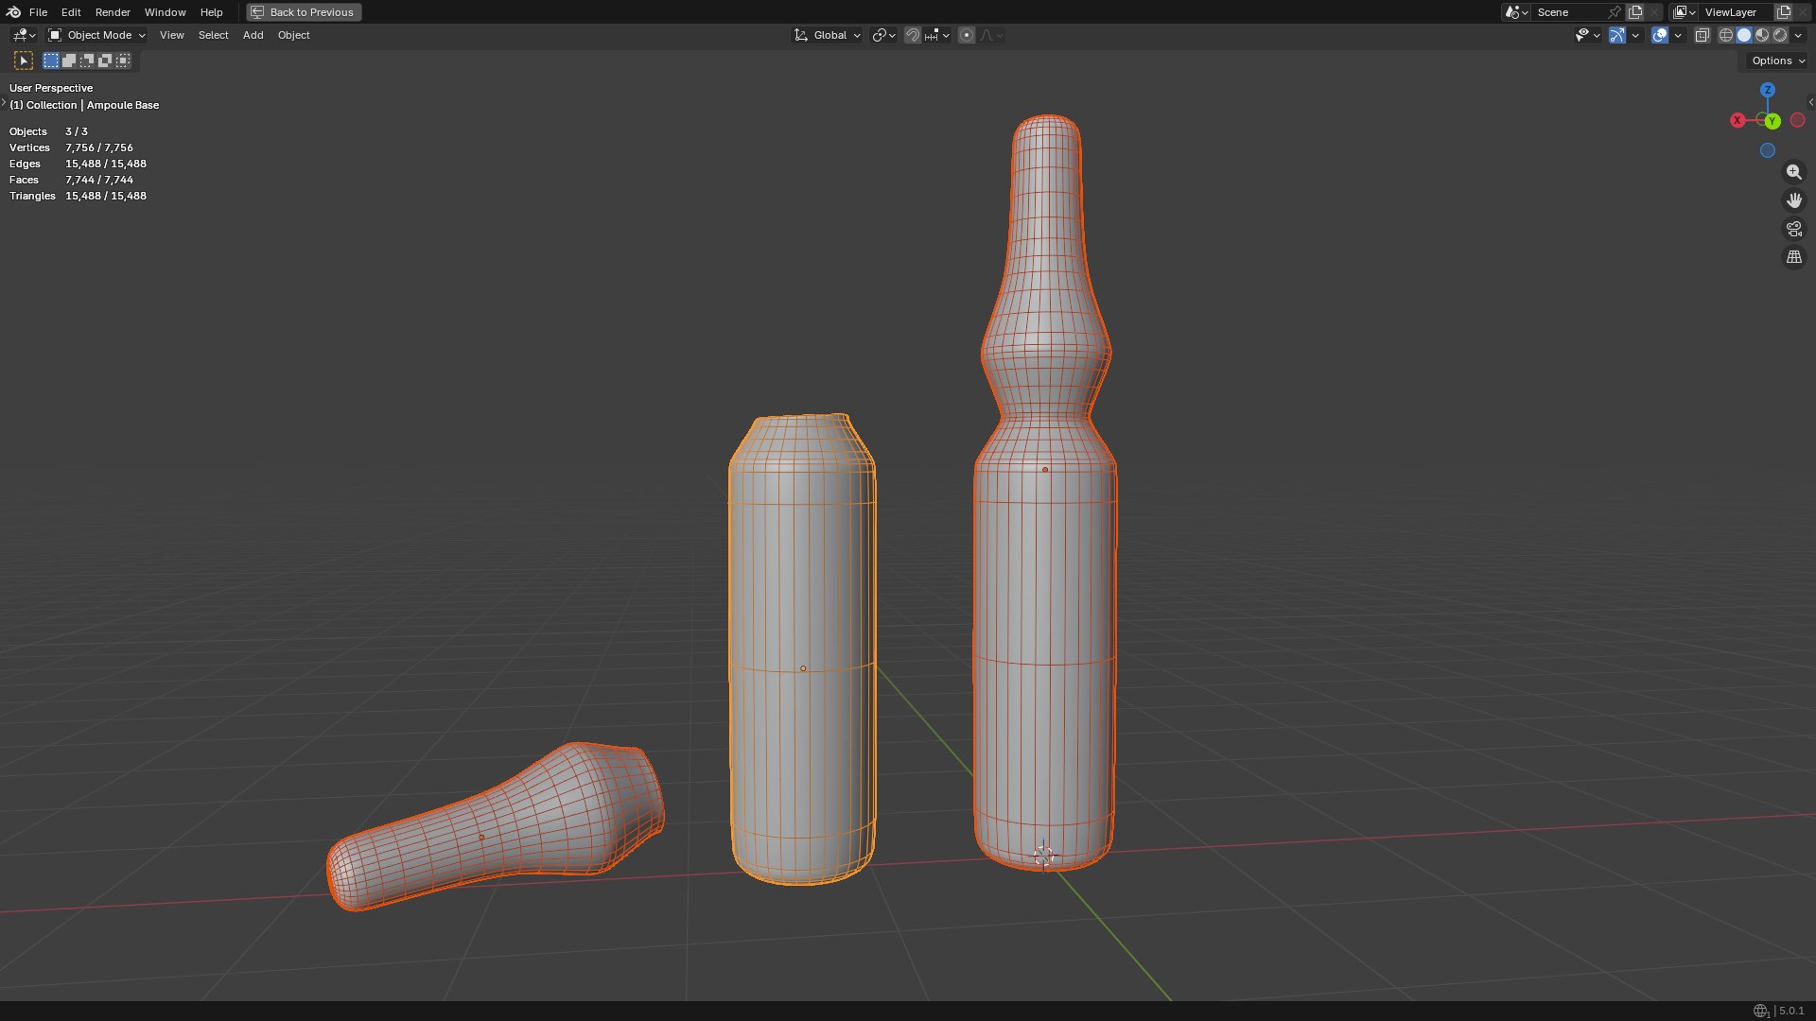Toggle the Show Overlays button
This screenshot has height=1021, width=1816.
[1660, 35]
